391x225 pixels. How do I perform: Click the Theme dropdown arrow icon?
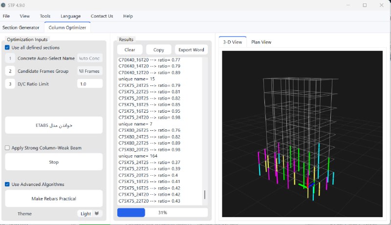pos(97,213)
